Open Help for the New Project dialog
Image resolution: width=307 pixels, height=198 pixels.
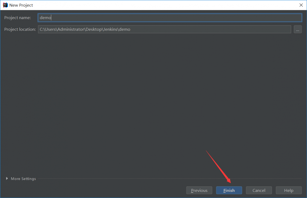tap(289, 190)
